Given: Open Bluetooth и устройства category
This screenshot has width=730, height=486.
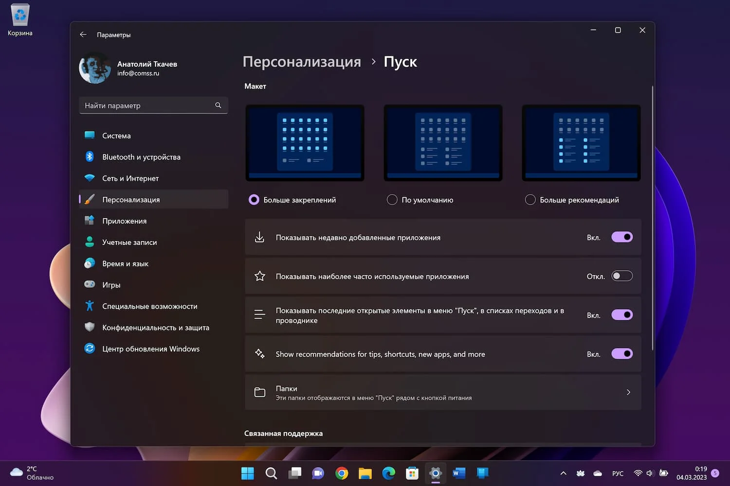Looking at the screenshot, I should (154, 157).
